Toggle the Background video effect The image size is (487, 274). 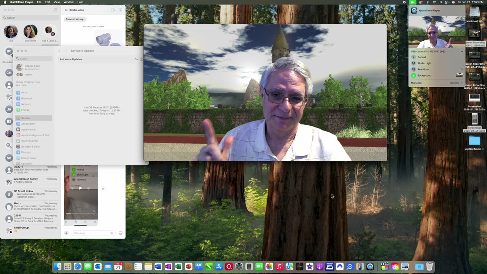tap(414, 75)
